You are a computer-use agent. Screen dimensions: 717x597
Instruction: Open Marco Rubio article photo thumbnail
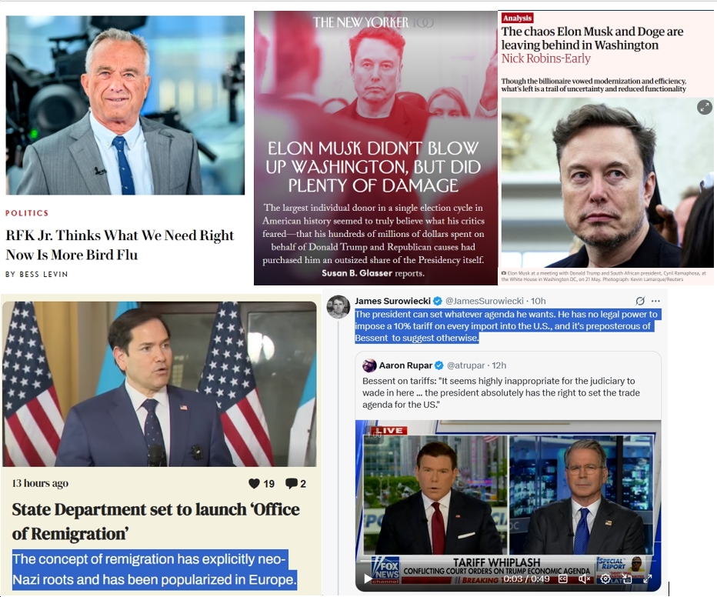[159, 384]
